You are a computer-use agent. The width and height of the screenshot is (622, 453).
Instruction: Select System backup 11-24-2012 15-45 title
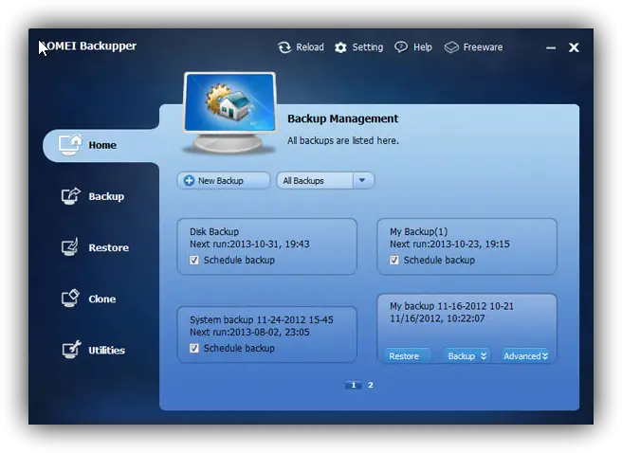coord(262,319)
